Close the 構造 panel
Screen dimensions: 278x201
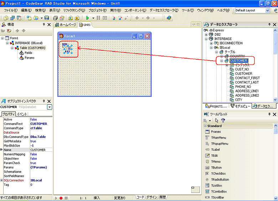[49, 25]
